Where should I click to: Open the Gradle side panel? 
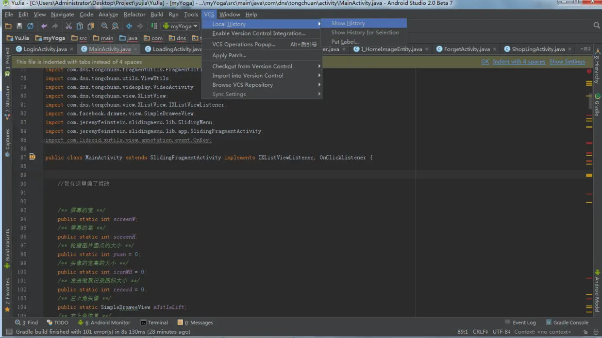click(597, 105)
